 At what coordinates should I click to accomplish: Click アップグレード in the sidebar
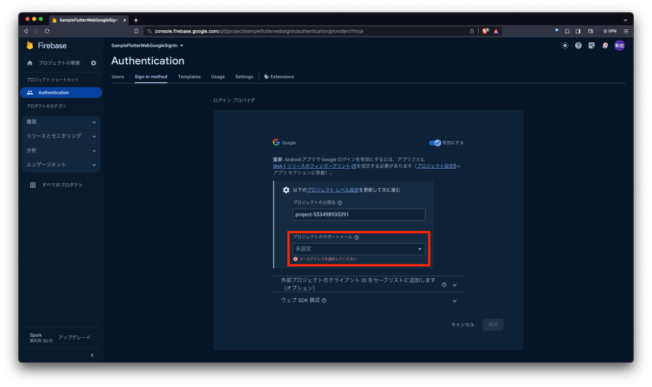[x=75, y=338]
